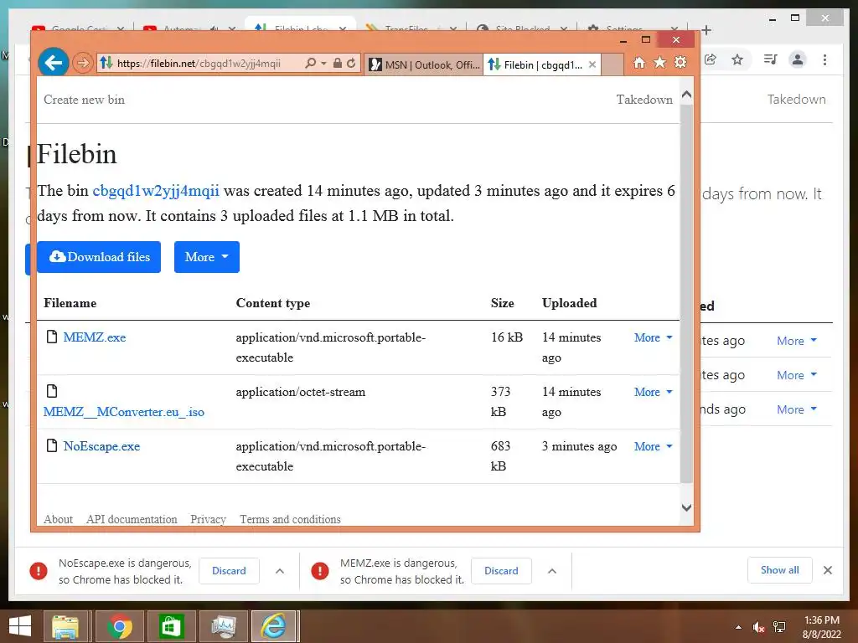This screenshot has width=858, height=643.
Task: Discard the blocked NoEscape.exe download
Action: click(x=229, y=571)
